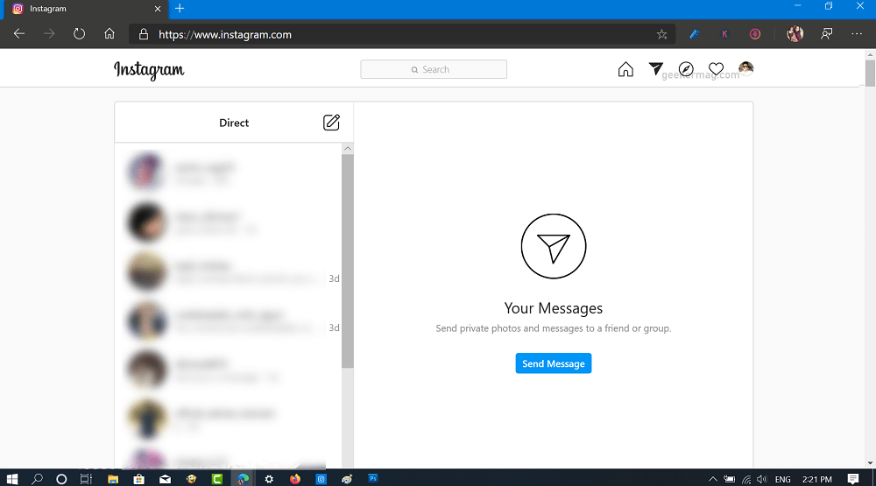The height and width of the screenshot is (486, 876).
Task: Click the Your Messages heading
Action: (553, 308)
